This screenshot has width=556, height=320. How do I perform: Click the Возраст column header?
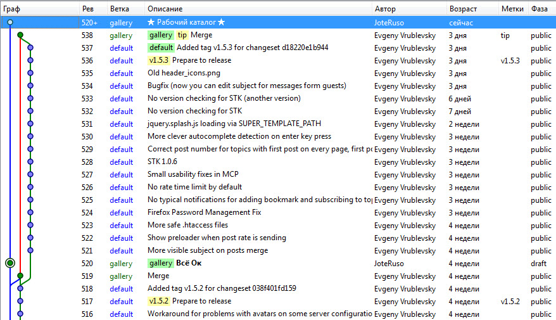(463, 9)
